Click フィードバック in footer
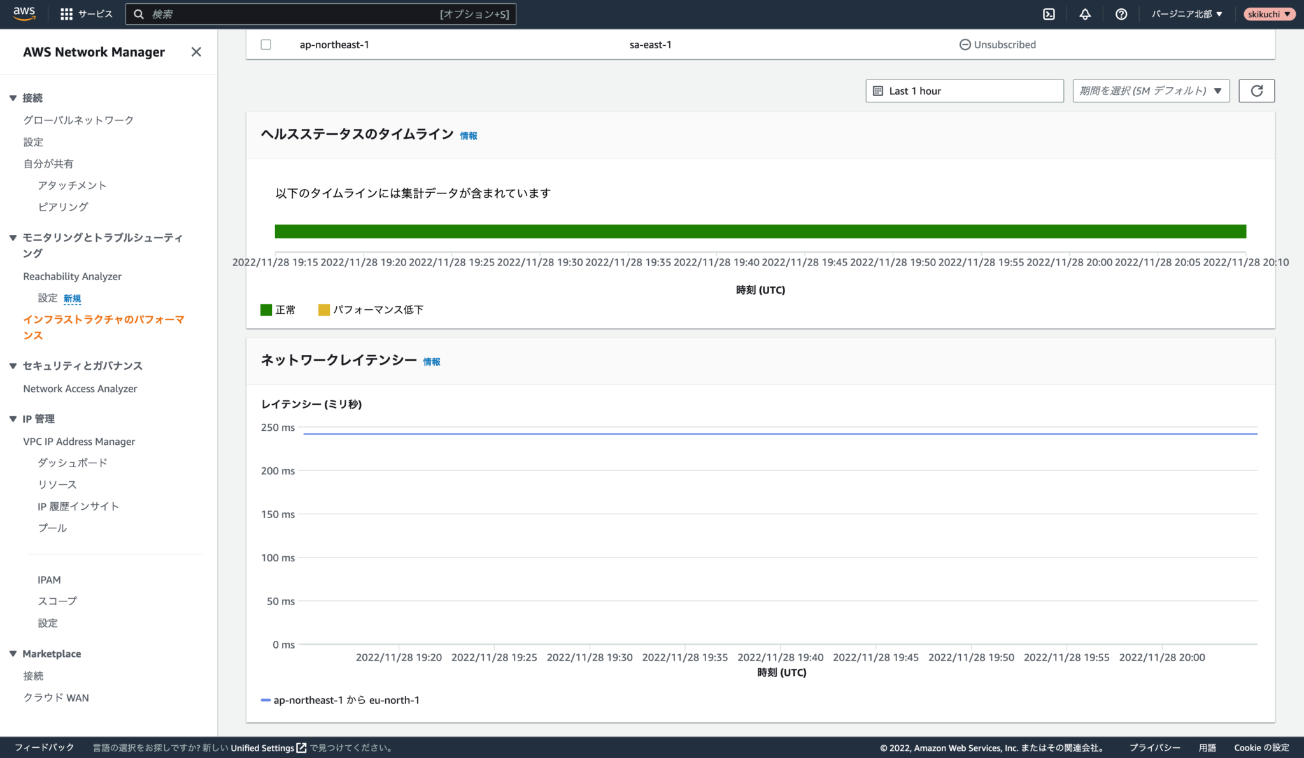 (45, 747)
